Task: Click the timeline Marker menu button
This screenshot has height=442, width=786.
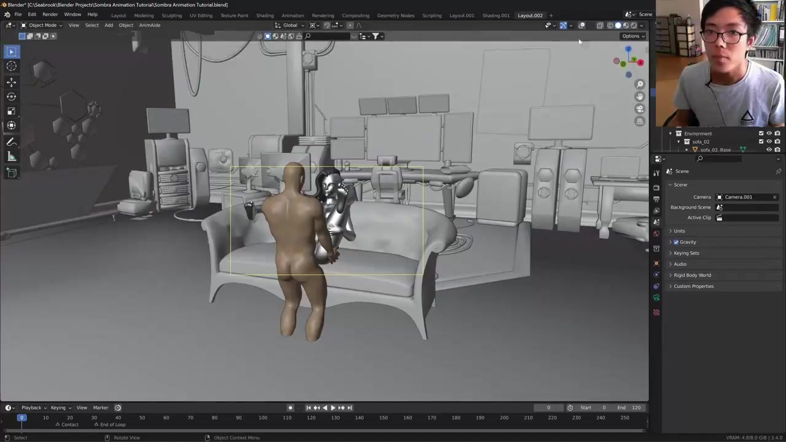Action: click(x=100, y=408)
